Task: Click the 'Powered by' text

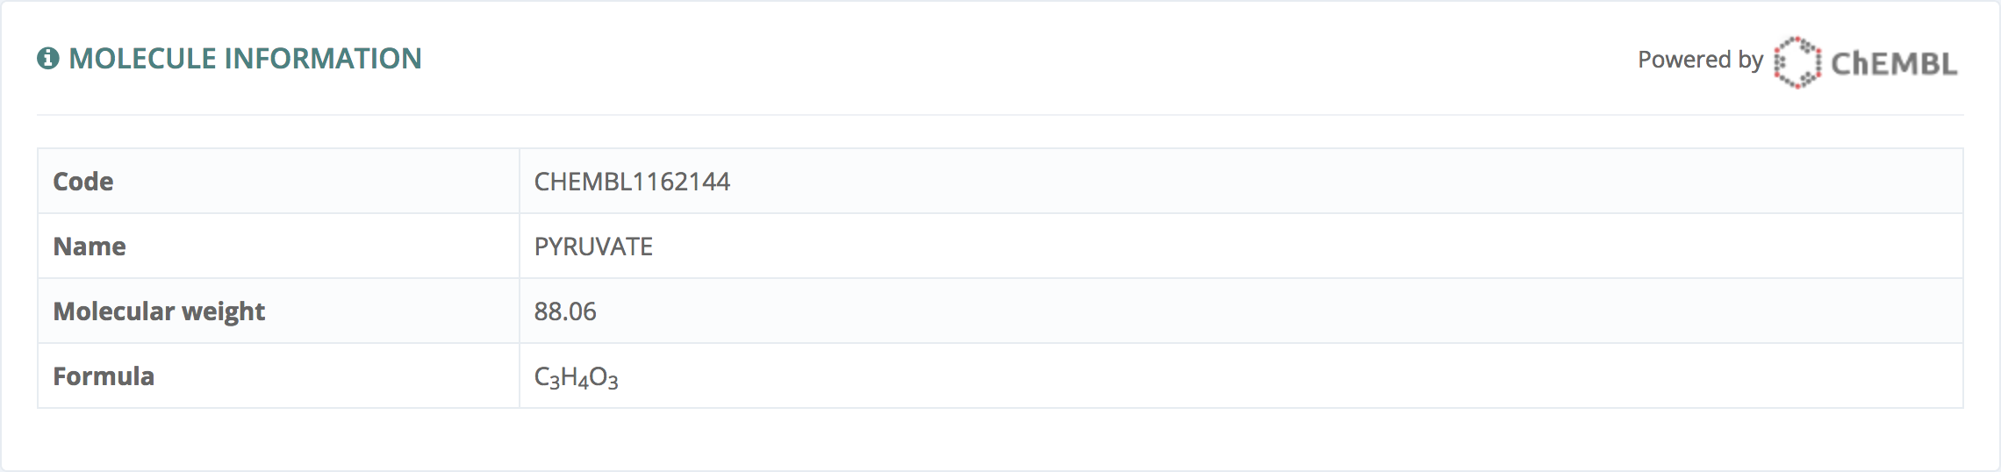Action: (1700, 60)
